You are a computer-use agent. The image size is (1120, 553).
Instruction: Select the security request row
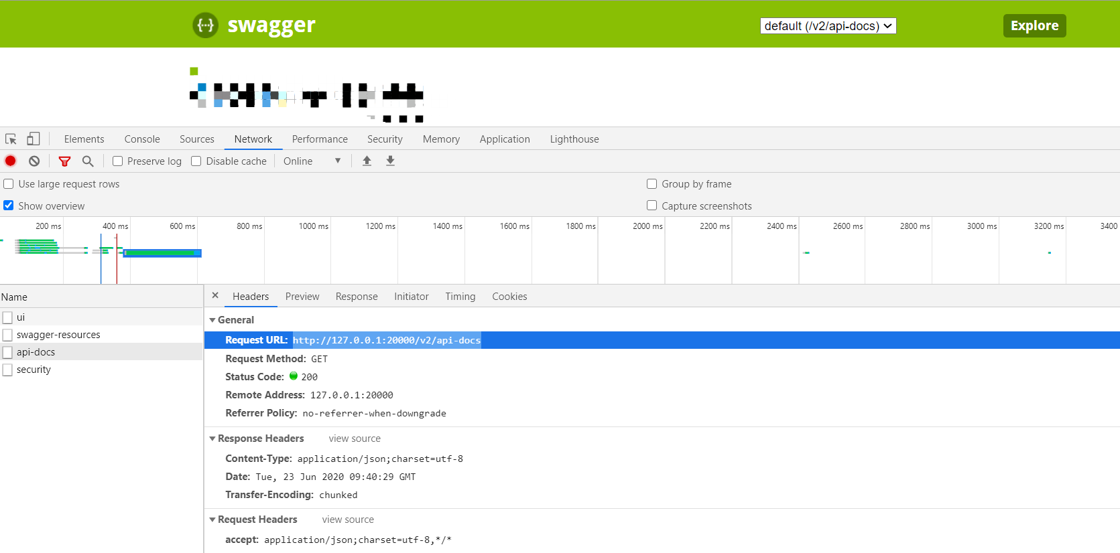pyautogui.click(x=101, y=370)
